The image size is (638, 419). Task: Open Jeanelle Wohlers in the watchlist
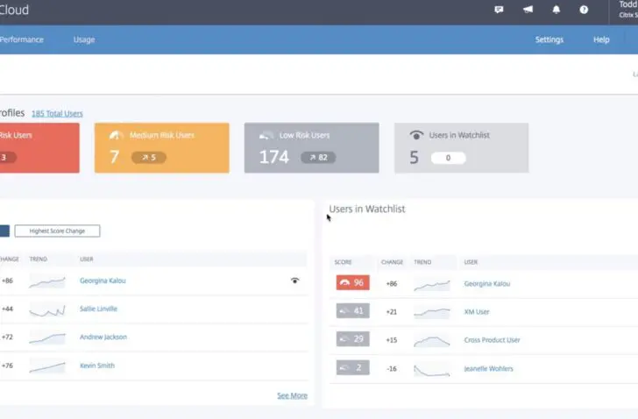[489, 368]
